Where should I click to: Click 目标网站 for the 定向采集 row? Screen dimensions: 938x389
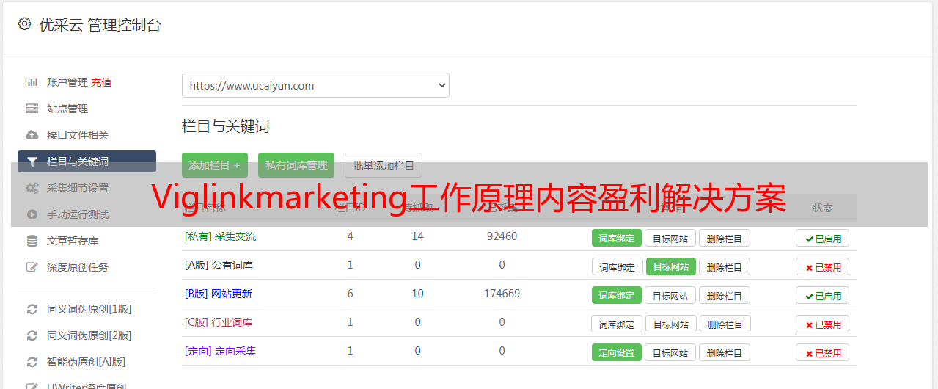pyautogui.click(x=670, y=352)
